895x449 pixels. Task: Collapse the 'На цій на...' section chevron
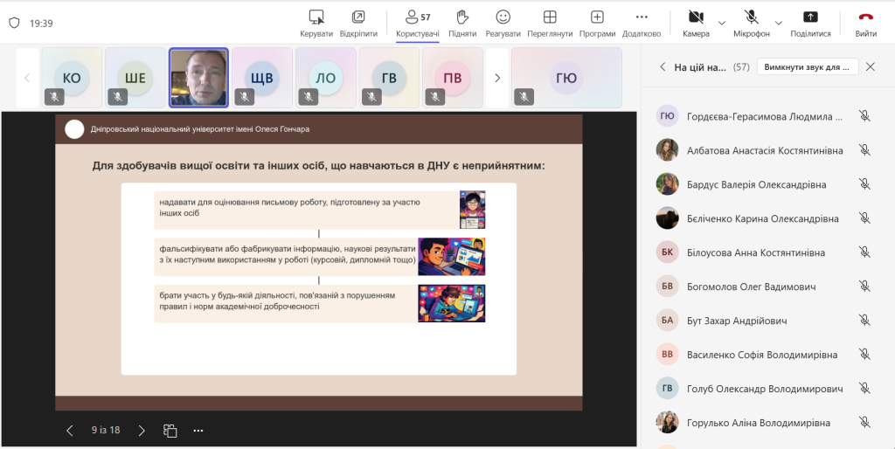point(663,66)
